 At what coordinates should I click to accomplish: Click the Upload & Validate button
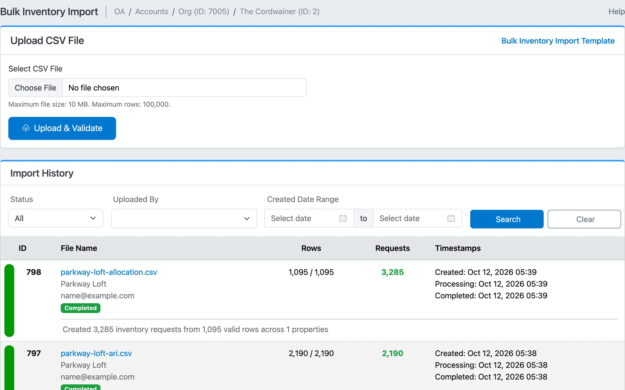point(62,128)
